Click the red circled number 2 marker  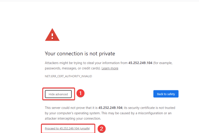[x=101, y=129]
